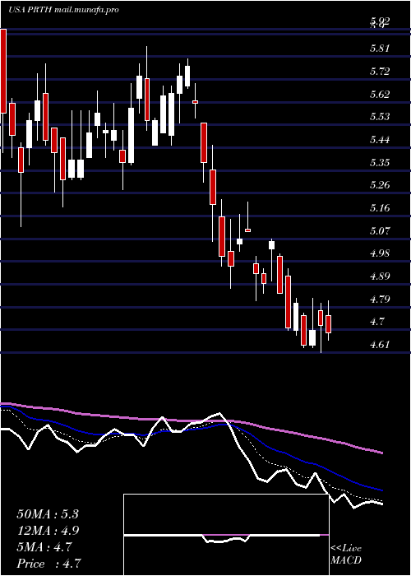The height and width of the screenshot is (576, 411).
Task: Click the 5.62 price axis label
Action: (380, 94)
